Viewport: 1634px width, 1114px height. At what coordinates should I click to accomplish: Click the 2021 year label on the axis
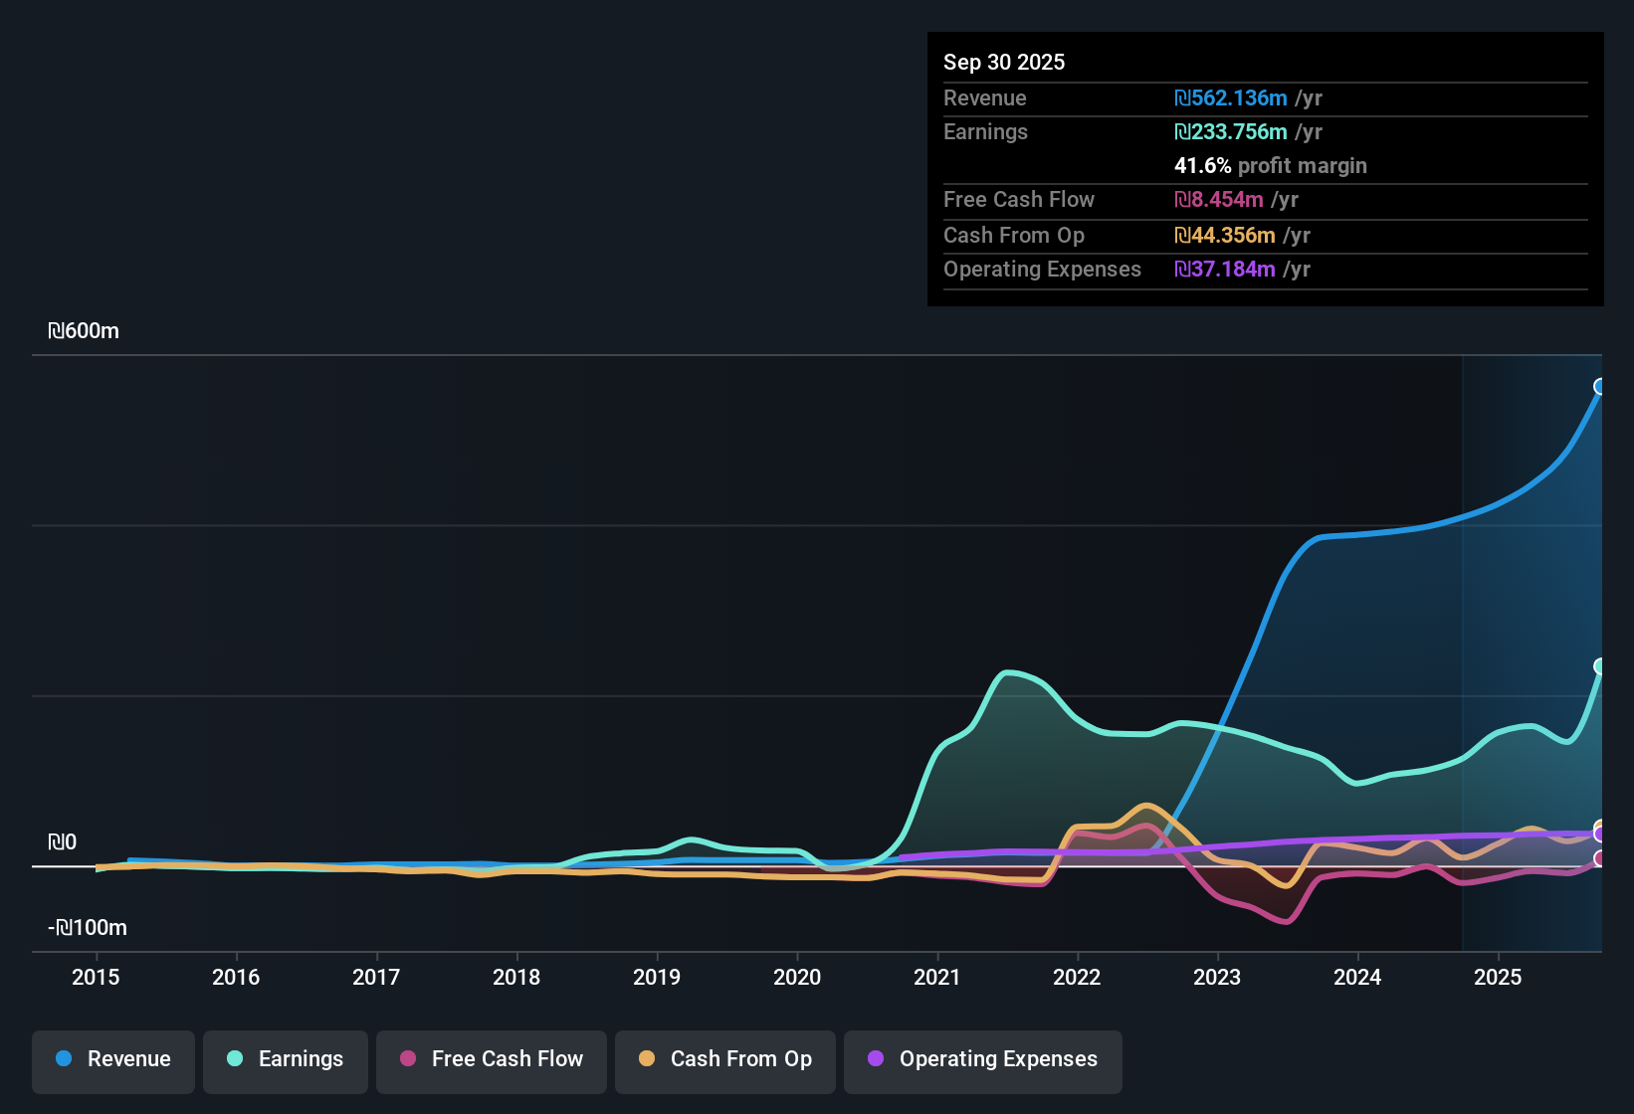point(936,978)
